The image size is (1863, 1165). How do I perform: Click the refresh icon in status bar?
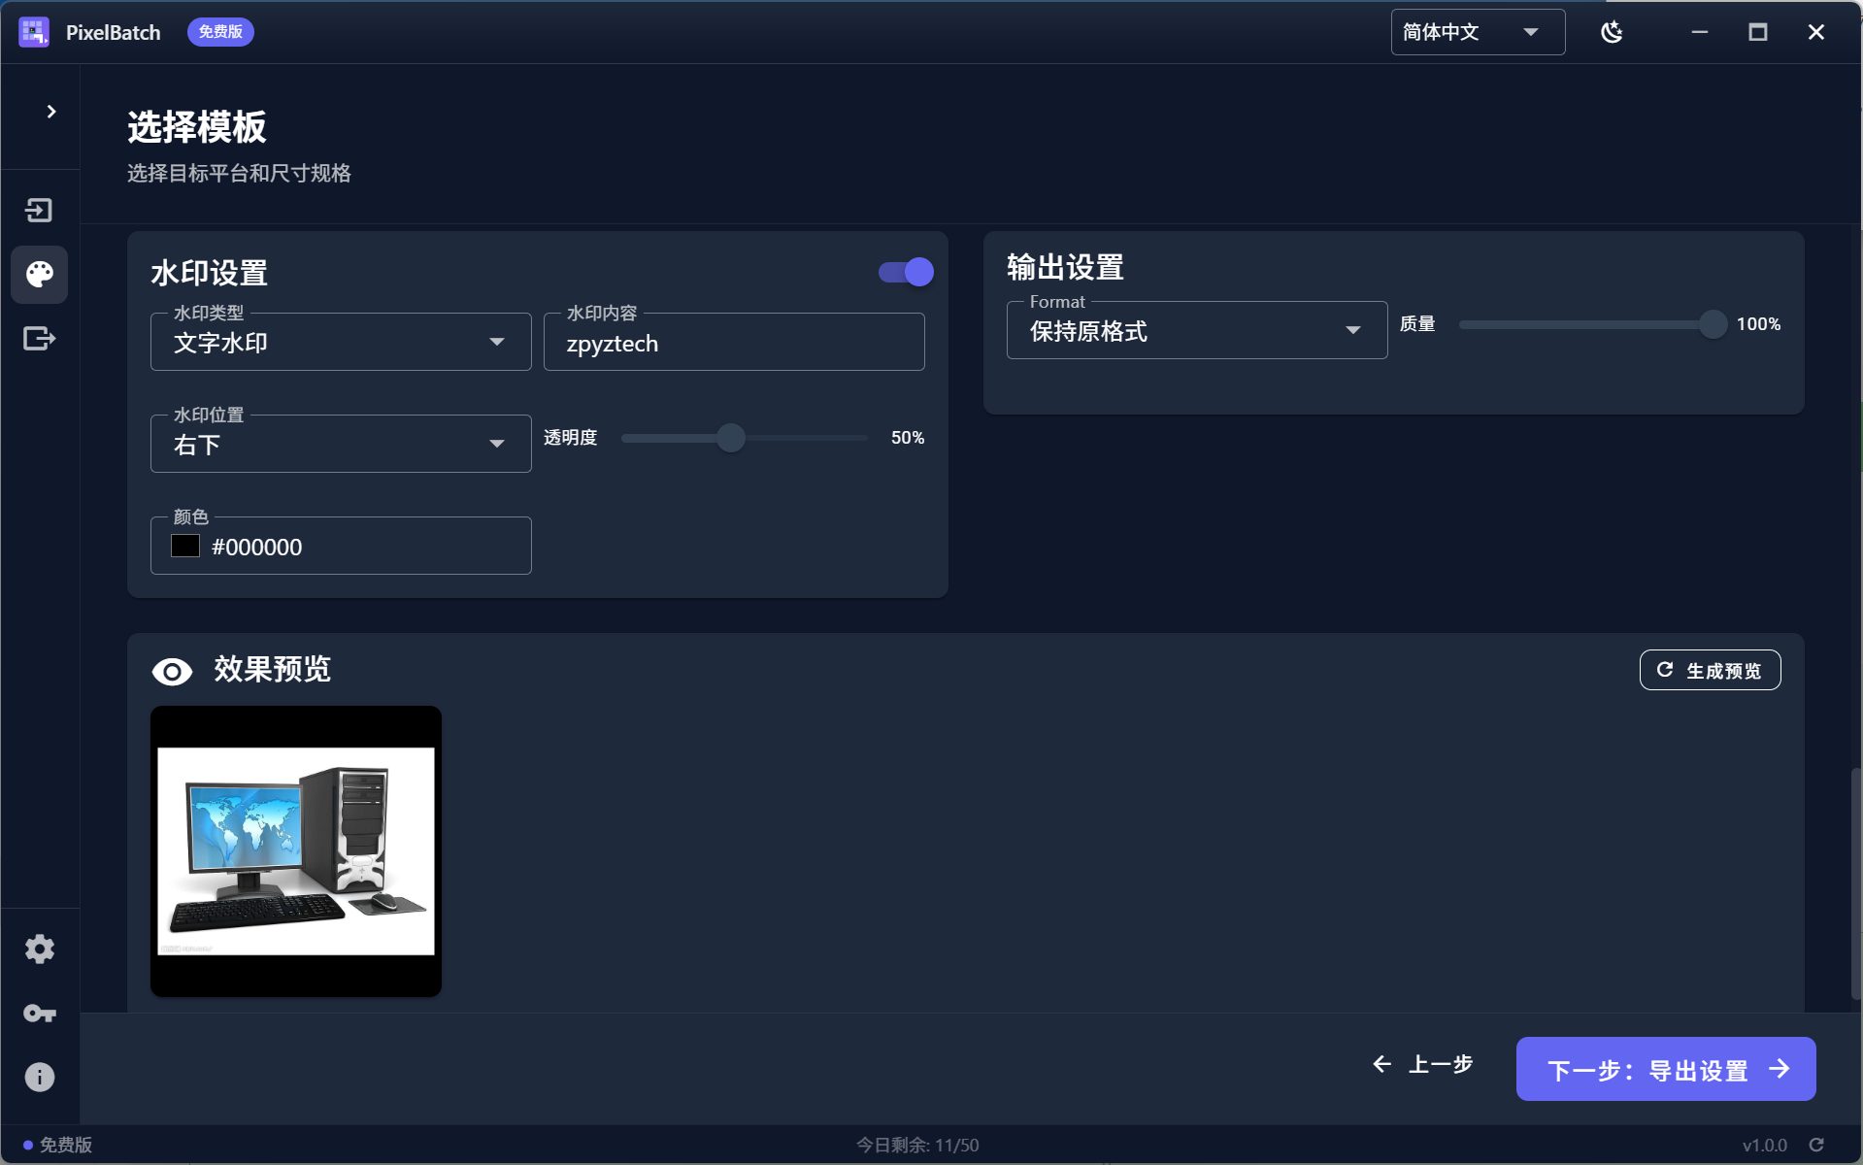tap(1817, 1144)
